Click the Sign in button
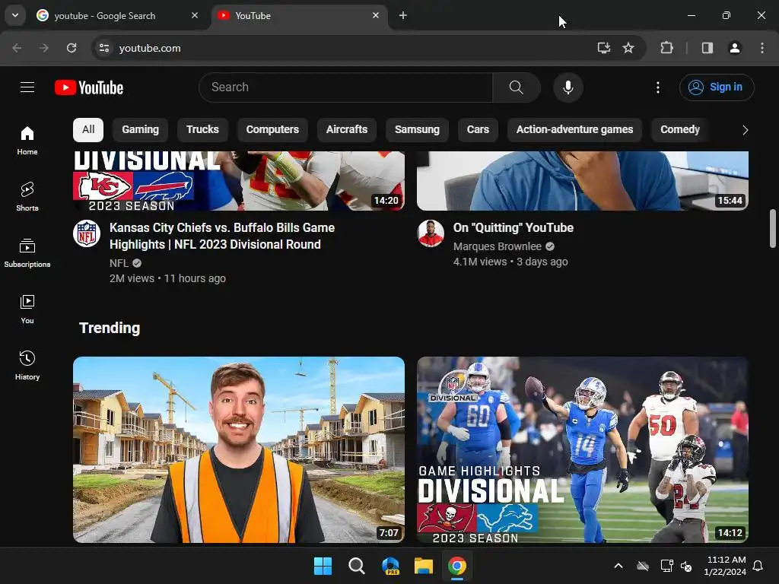Screen dimensions: 779x584 (717, 87)
